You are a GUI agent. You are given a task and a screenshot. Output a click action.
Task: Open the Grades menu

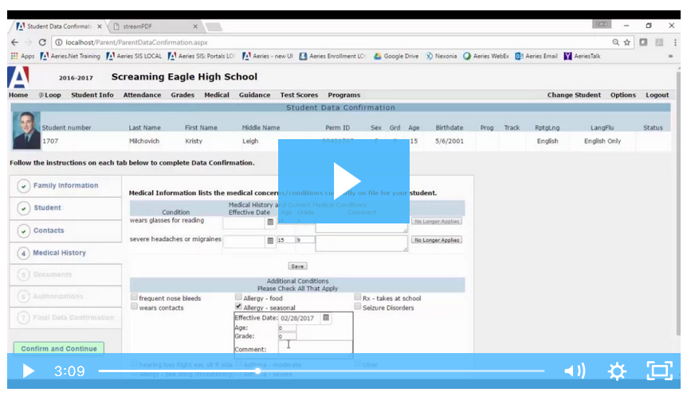click(183, 95)
